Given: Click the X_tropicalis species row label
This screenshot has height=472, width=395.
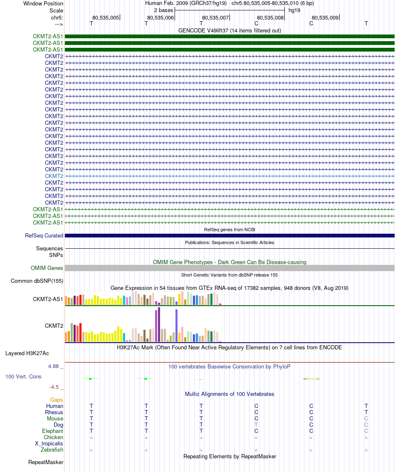Looking at the screenshot, I should tap(49, 443).
